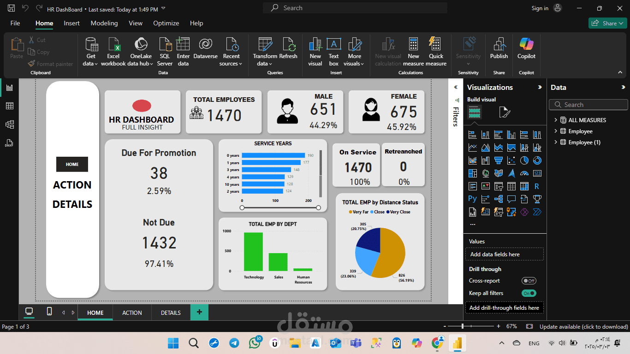Open the Format visual paintbrush tab

point(505,112)
